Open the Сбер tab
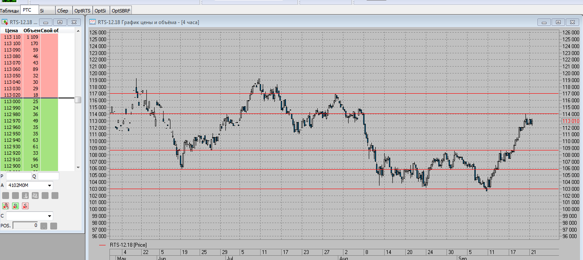 click(x=63, y=10)
